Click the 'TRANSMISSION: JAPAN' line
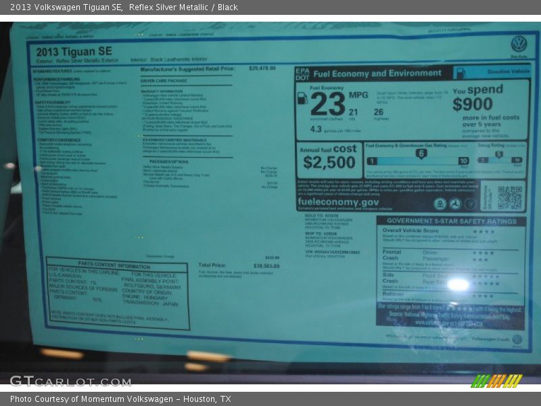 click(x=150, y=303)
